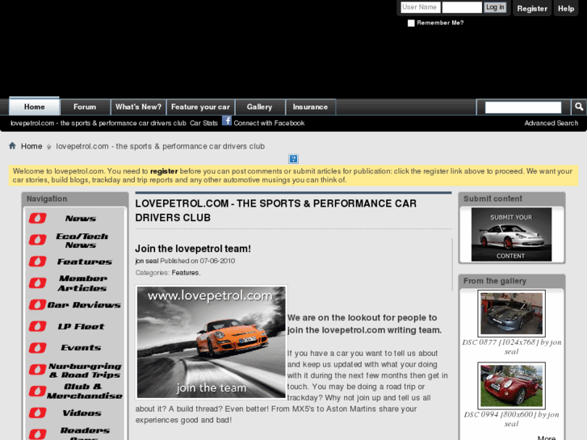
Task: Focus the password input field
Action: pos(462,7)
